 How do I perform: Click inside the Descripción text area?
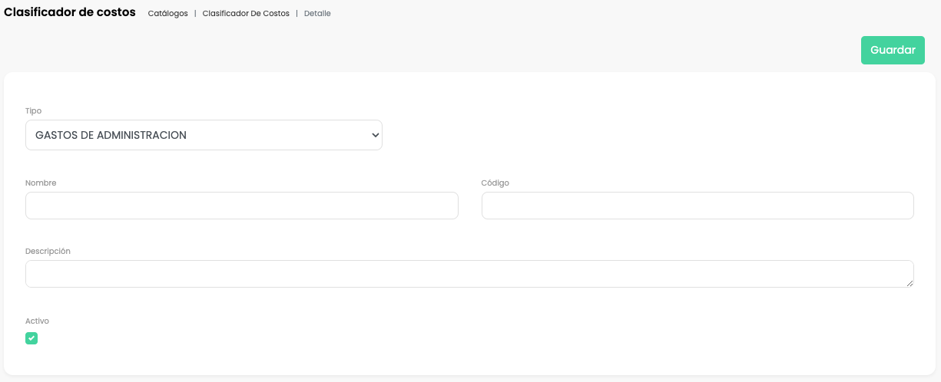pos(469,274)
